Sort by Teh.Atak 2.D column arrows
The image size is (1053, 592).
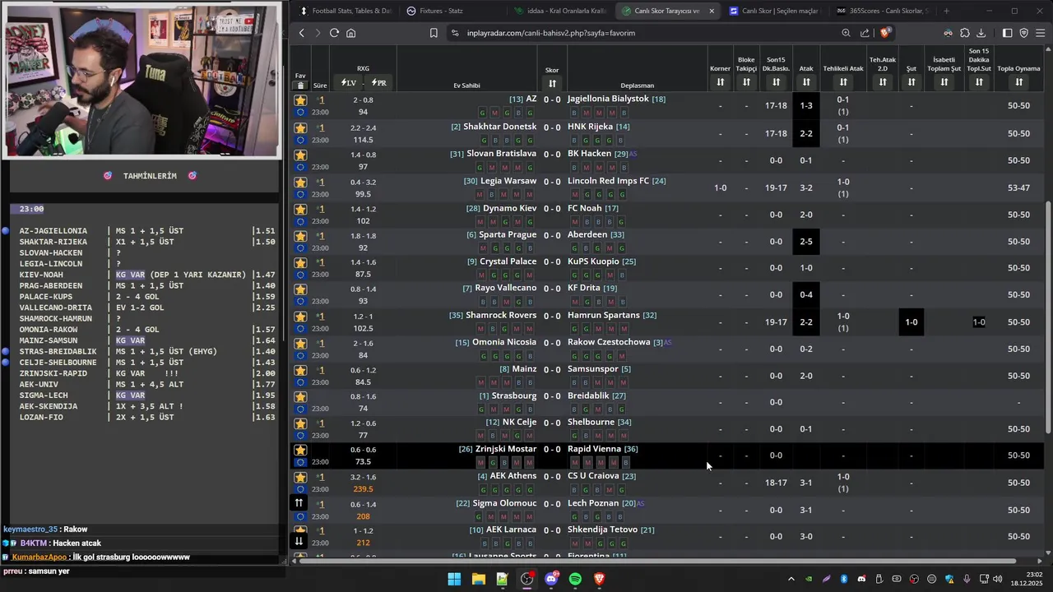(x=883, y=82)
